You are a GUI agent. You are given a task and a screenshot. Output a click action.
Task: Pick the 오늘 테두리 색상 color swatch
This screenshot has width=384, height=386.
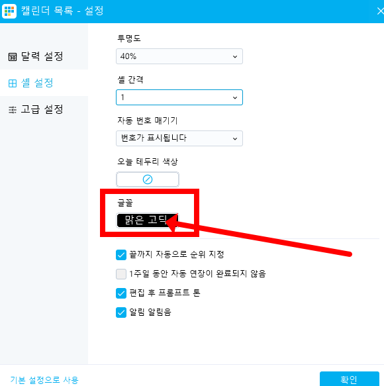[148, 179]
